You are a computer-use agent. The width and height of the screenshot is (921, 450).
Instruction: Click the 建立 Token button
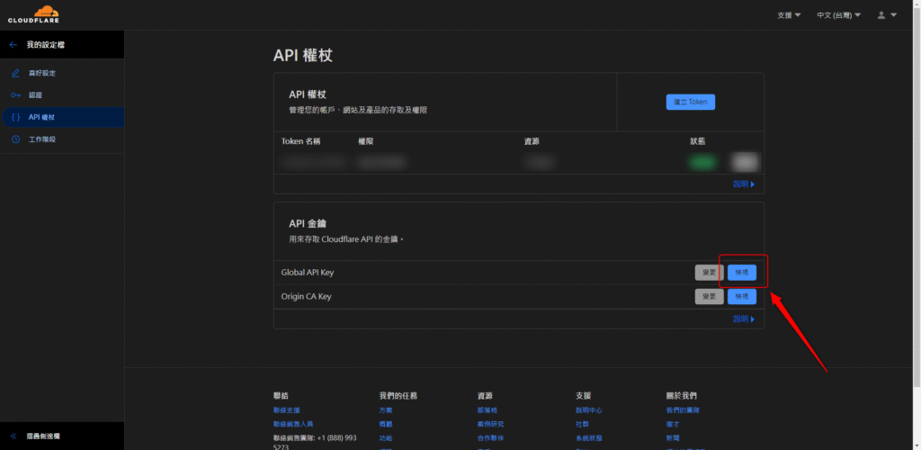690,102
